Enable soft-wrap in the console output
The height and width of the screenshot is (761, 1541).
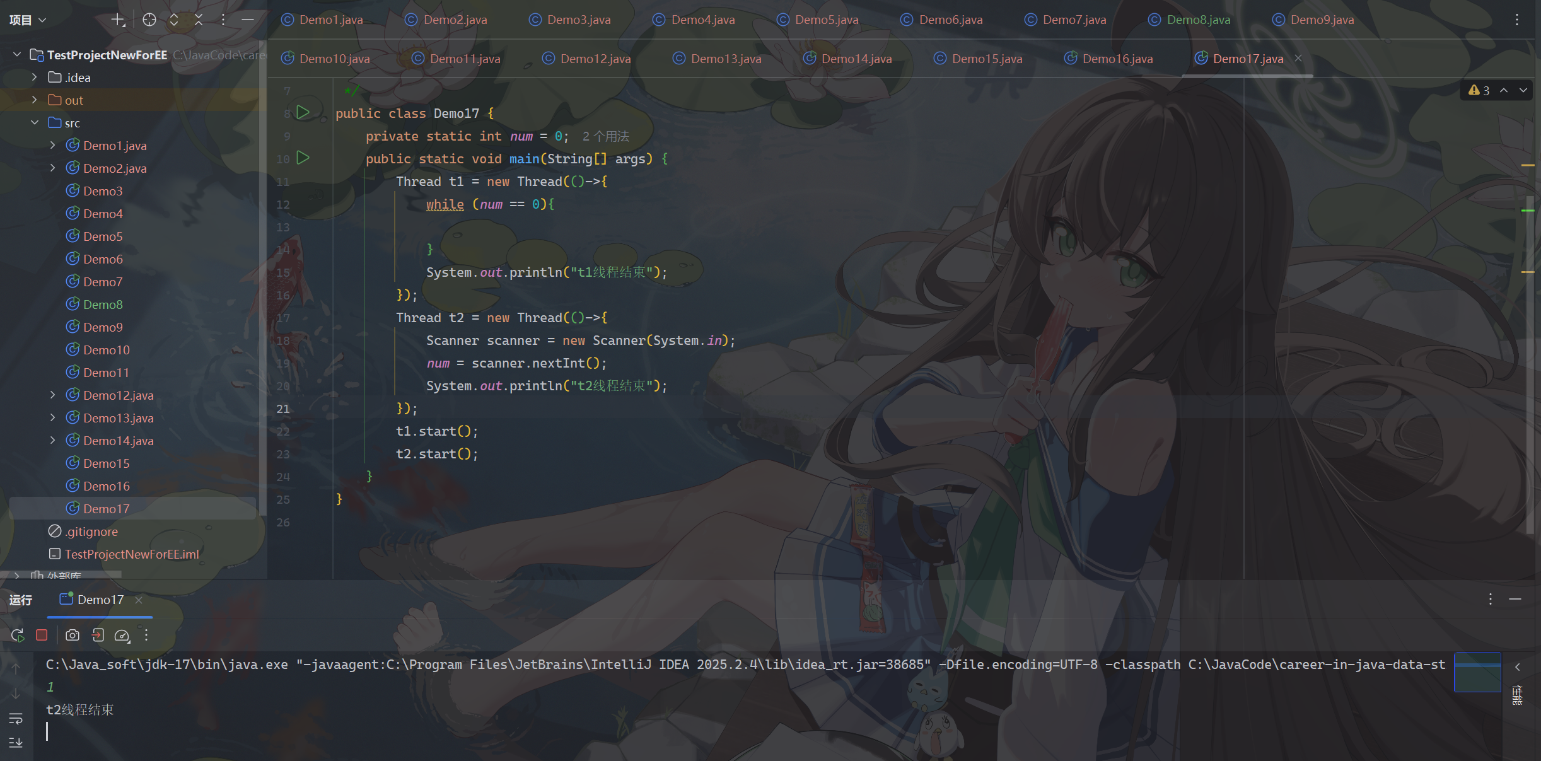[15, 719]
